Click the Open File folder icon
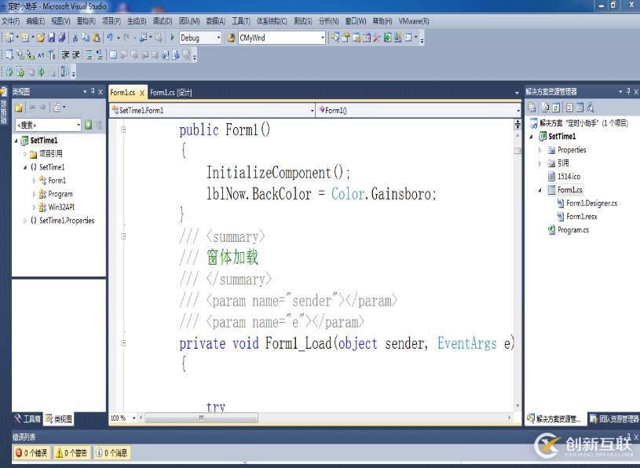Screen dimensions: 640x468 pyautogui.click(x=41, y=38)
